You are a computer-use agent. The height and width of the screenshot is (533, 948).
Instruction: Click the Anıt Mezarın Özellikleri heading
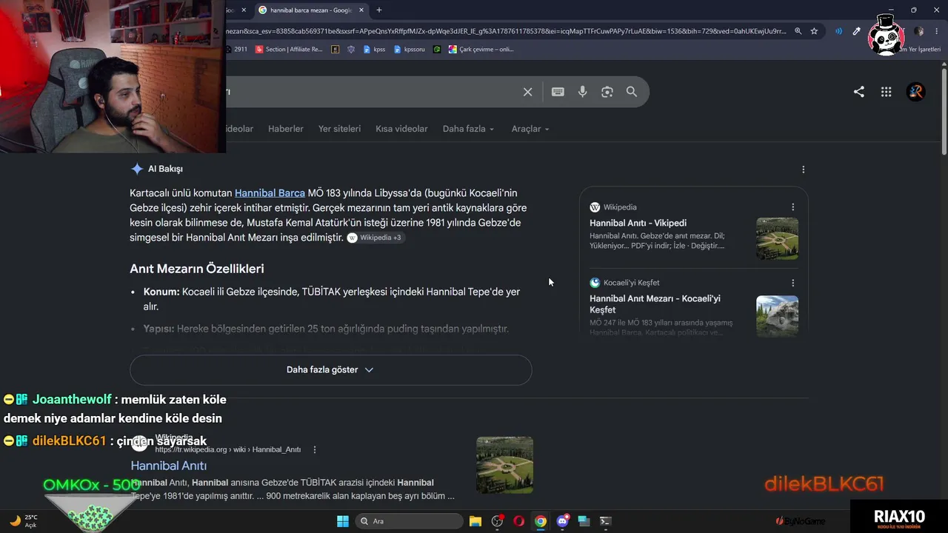(197, 269)
